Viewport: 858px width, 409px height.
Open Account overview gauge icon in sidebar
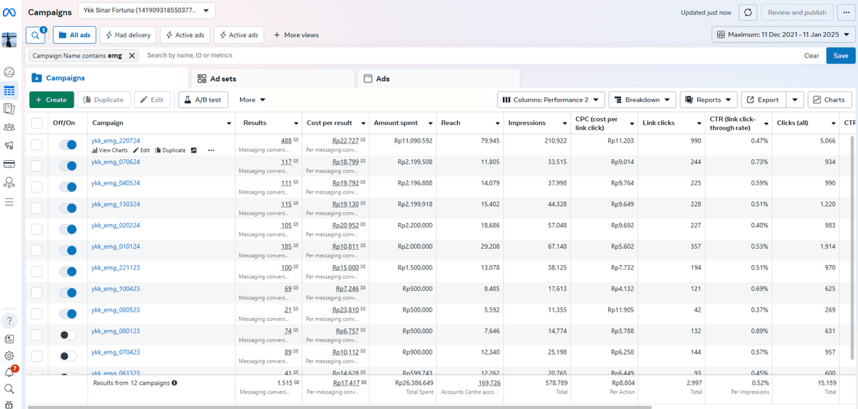[8, 72]
